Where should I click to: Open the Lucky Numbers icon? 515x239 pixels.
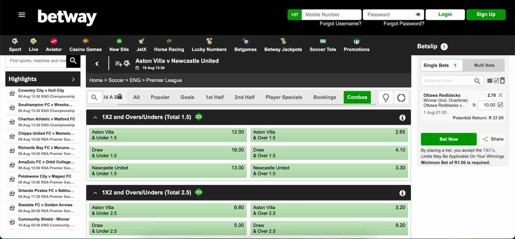click(x=209, y=41)
